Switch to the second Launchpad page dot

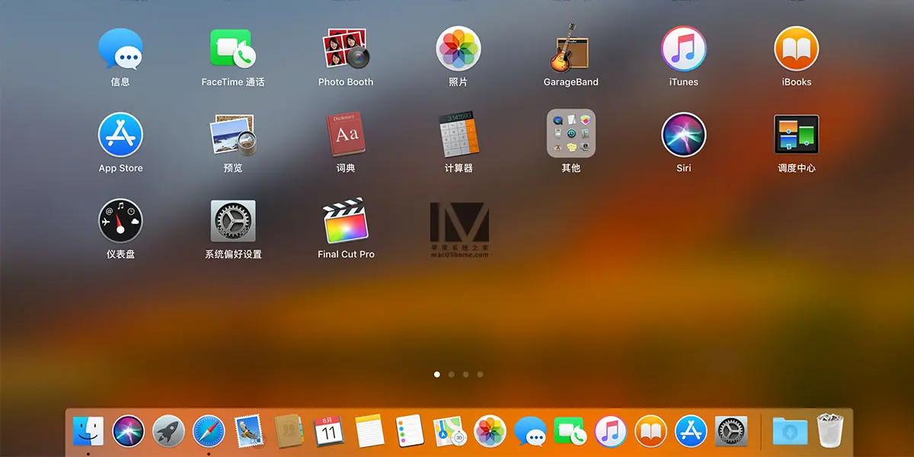tap(451, 375)
